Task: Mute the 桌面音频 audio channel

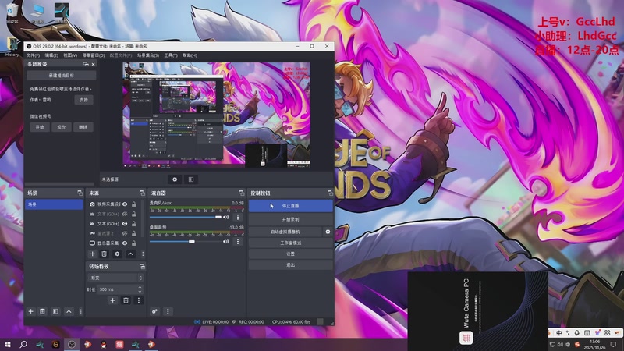Action: pyautogui.click(x=226, y=241)
